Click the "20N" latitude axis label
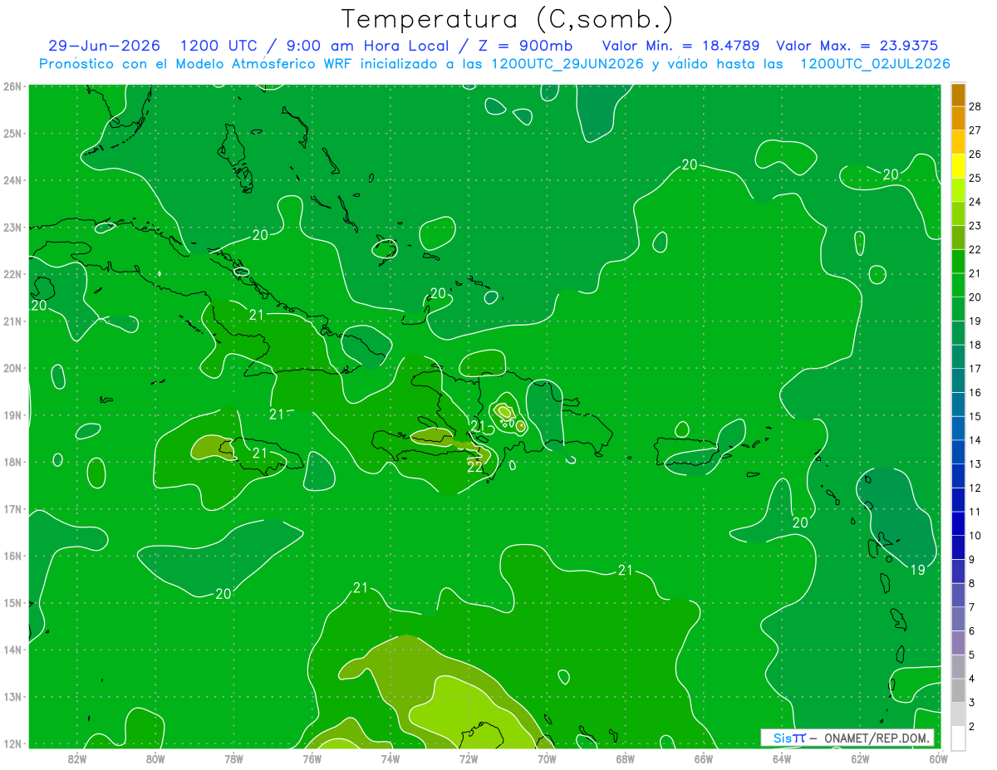This screenshot has width=997, height=770. click(x=12, y=368)
